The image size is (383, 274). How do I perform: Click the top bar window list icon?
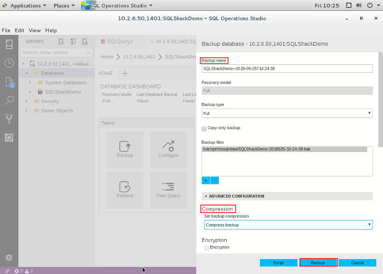(349, 6)
